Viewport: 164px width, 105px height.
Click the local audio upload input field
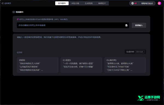73,25
